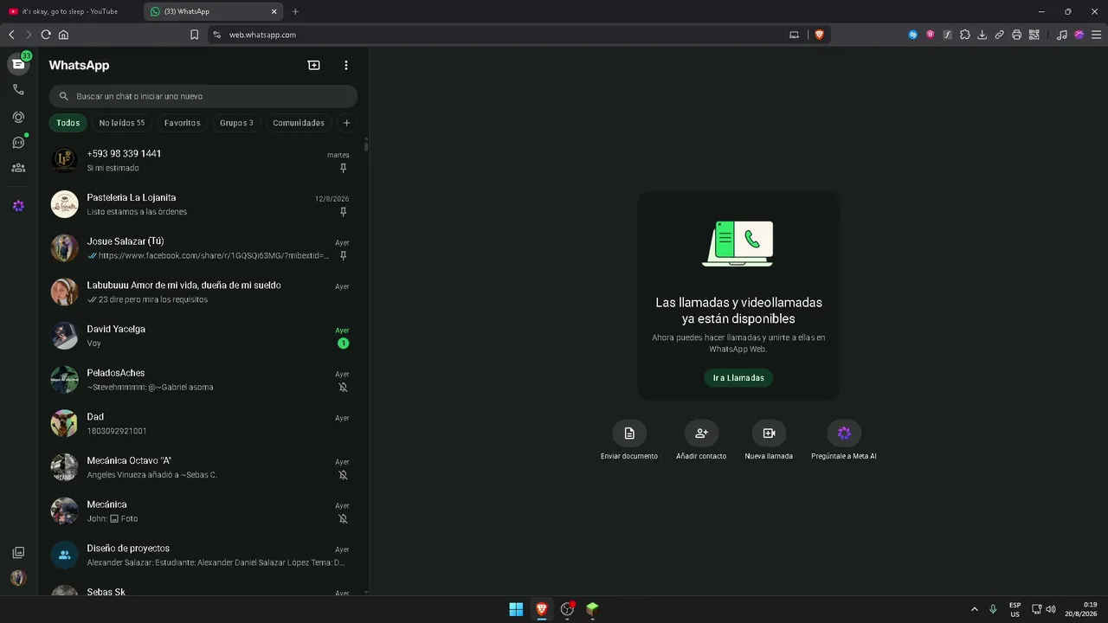Open the Chats panel with 33 badge
The image size is (1108, 623).
tap(18, 64)
